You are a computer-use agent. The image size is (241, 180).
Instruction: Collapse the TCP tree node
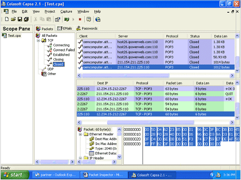coord(38,40)
